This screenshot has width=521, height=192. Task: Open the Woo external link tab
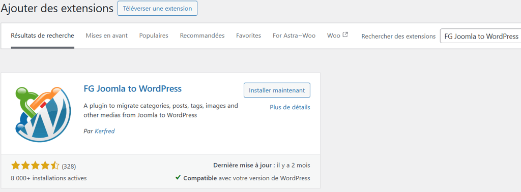[x=337, y=35]
